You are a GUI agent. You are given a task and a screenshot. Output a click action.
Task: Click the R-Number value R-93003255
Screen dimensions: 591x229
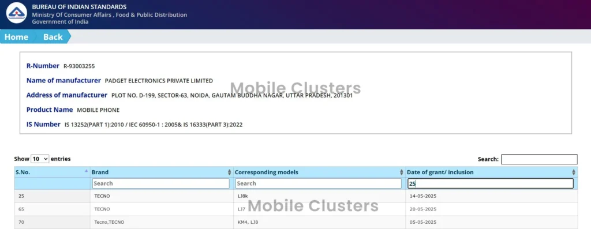click(79, 66)
